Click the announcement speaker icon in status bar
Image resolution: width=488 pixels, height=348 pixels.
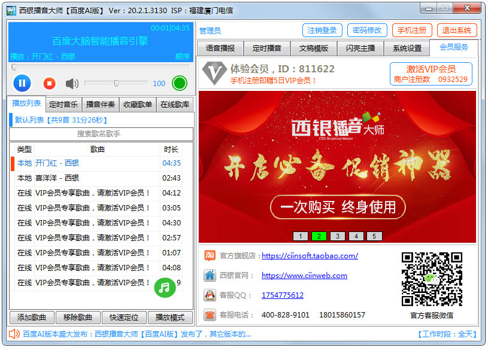click(x=14, y=334)
